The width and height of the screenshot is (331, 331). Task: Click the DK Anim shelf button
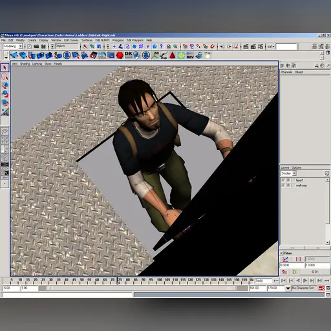[129, 55]
